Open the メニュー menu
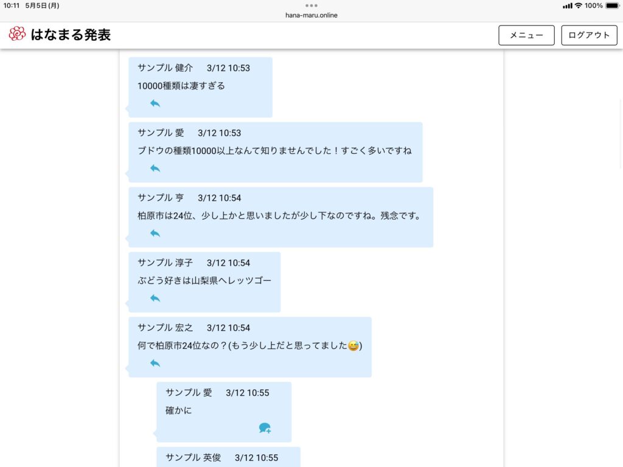Screen dimensions: 623x467 tap(526, 35)
